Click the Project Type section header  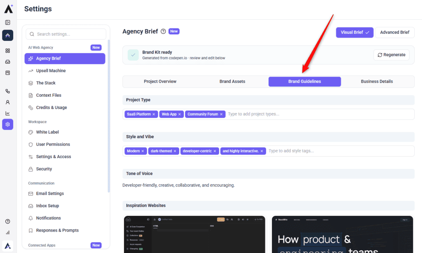click(x=268, y=100)
